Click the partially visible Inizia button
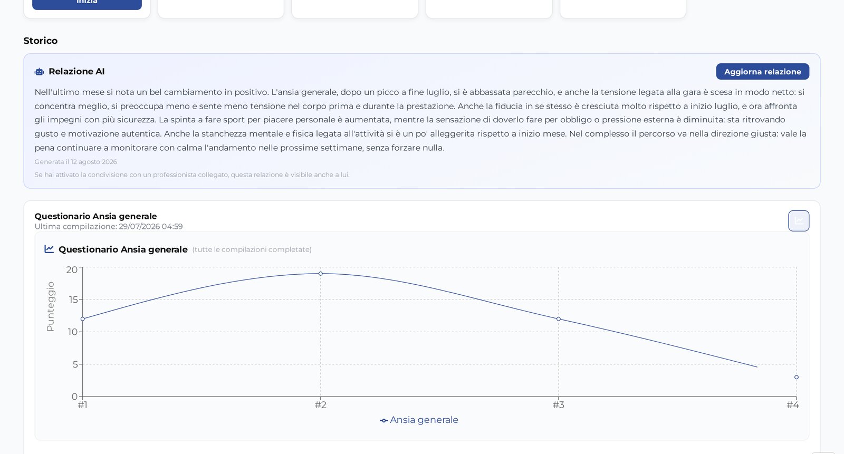Screen dimensions: 844x454 click(x=87, y=4)
